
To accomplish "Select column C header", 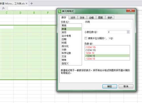I will click(x=7, y=12).
